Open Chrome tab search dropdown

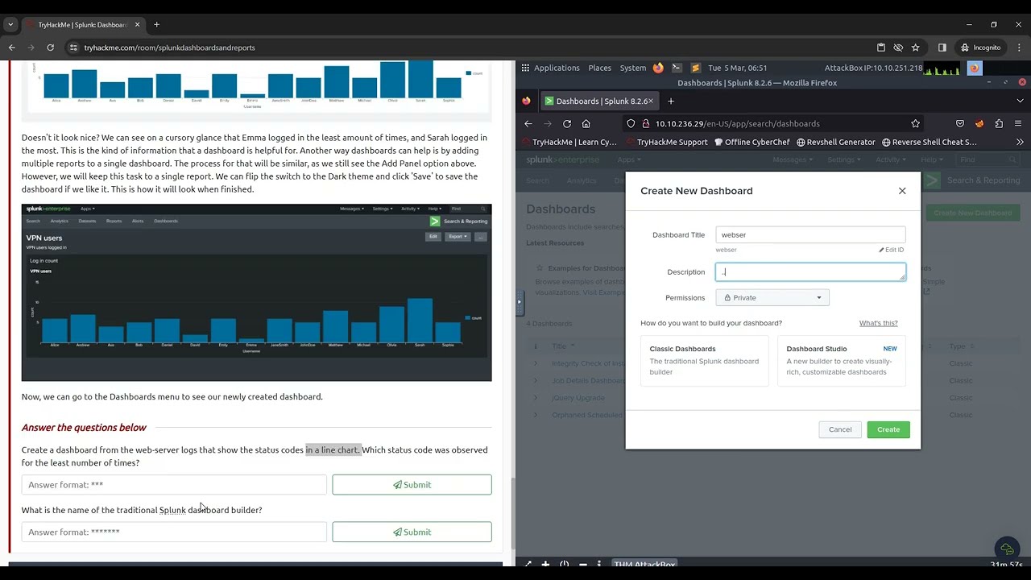point(10,24)
